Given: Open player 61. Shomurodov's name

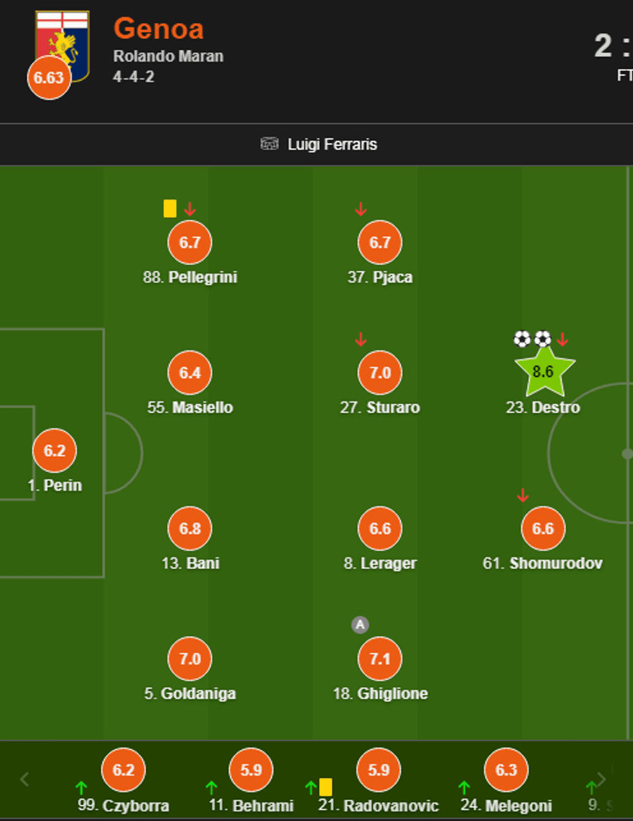Looking at the screenshot, I should tap(543, 563).
